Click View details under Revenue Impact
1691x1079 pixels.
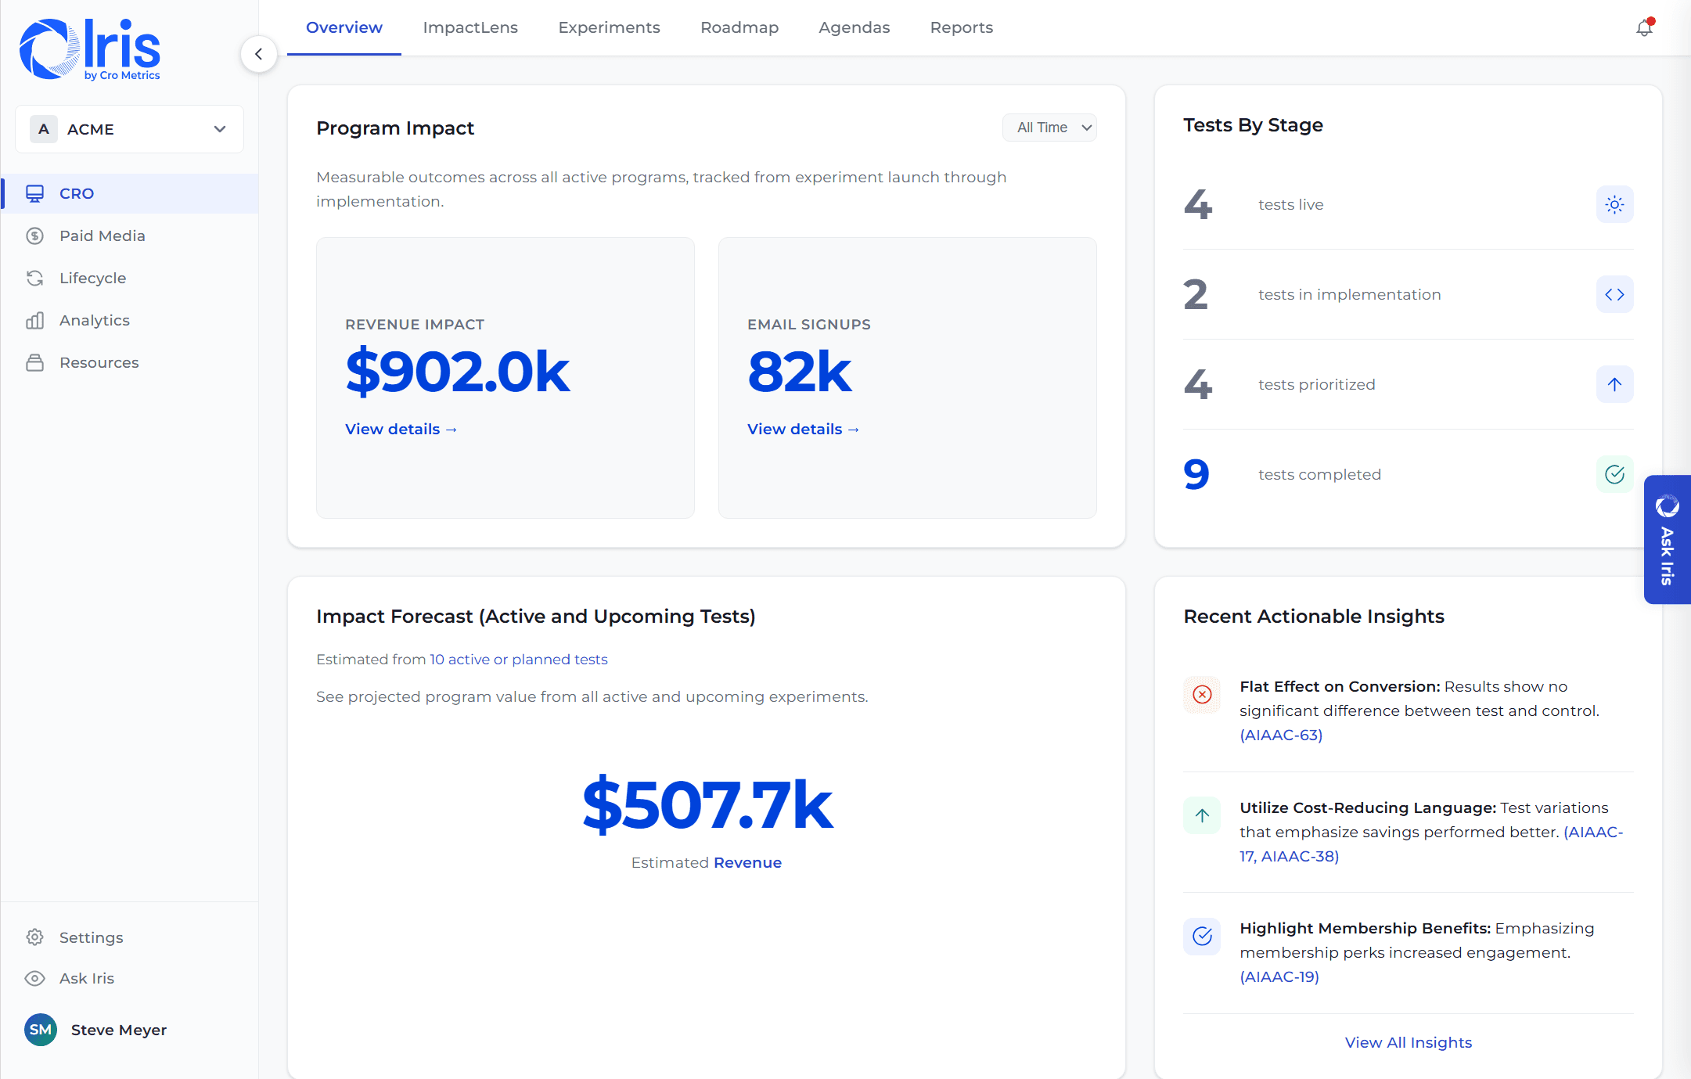coord(401,429)
